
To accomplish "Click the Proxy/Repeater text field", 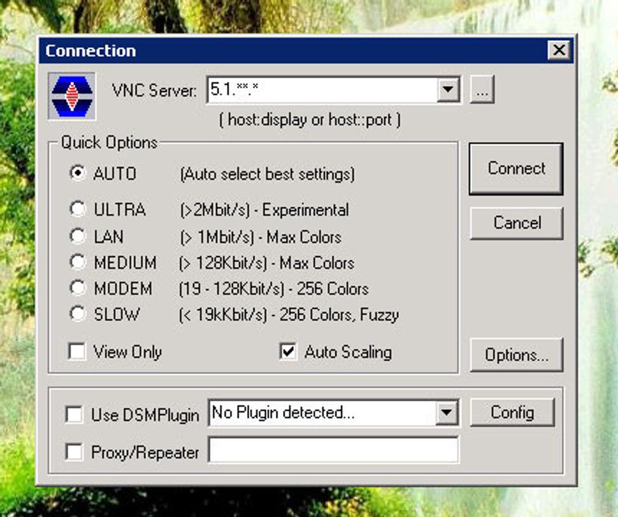I will [333, 450].
